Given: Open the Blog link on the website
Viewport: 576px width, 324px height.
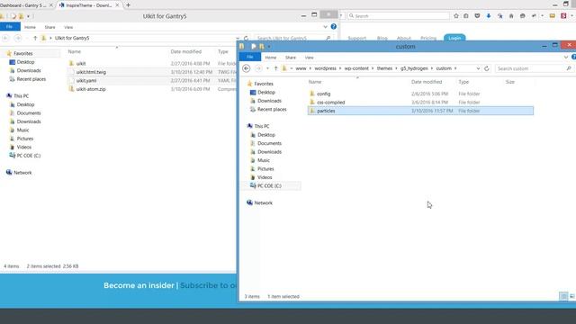Looking at the screenshot, I should 382,38.
